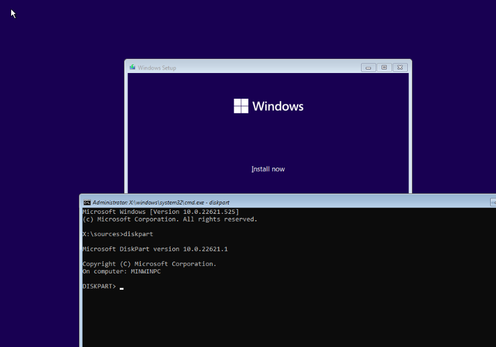Image resolution: width=496 pixels, height=347 pixels.
Task: Maximize the Windows Setup window
Action: pos(384,68)
